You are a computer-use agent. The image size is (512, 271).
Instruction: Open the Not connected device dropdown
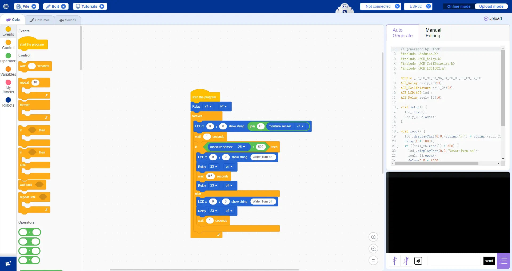click(380, 6)
